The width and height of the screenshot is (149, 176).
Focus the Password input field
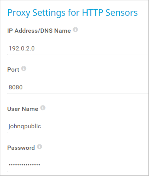78,164
